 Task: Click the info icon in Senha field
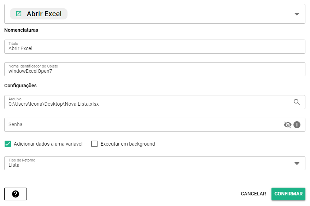point(297,125)
